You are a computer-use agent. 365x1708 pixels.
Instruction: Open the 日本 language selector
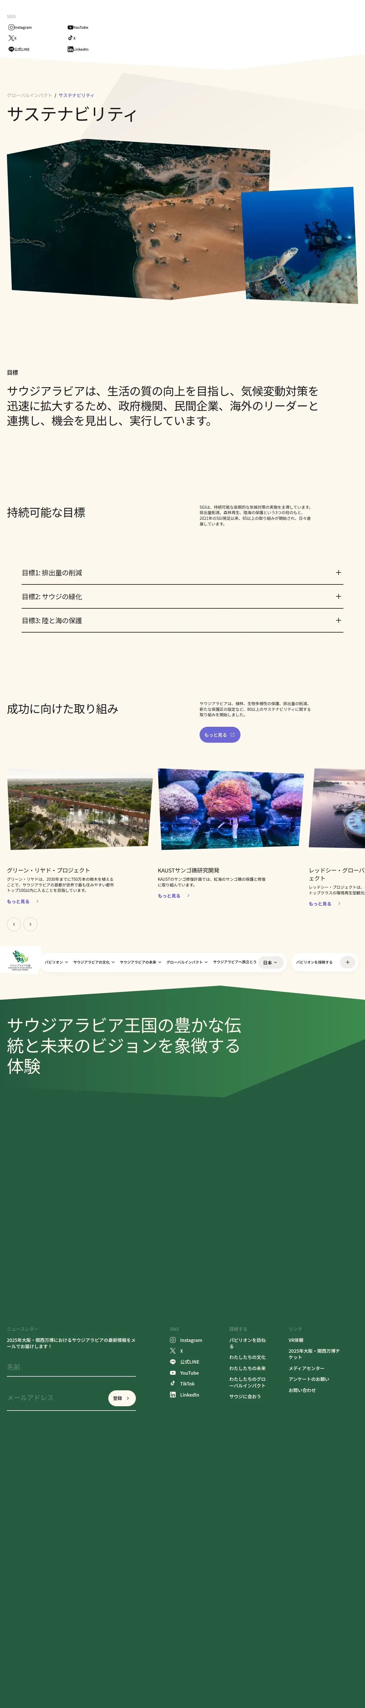[x=270, y=962]
